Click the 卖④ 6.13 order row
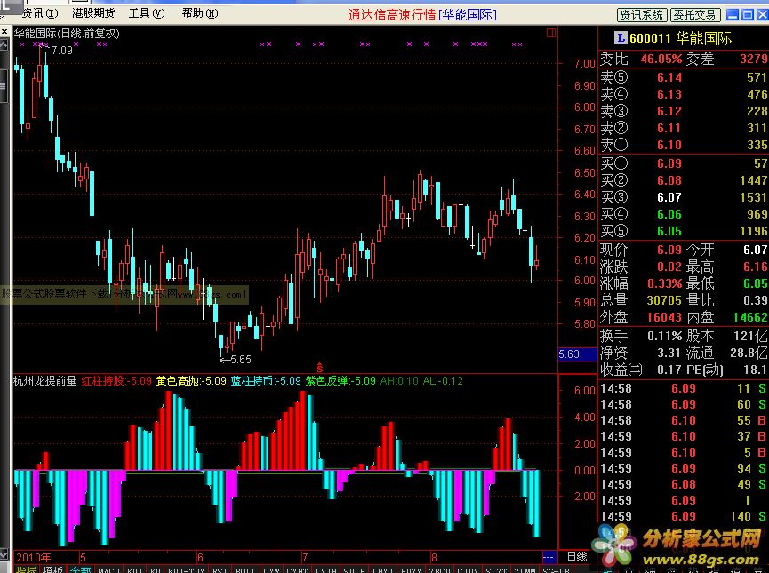Viewport: 769px width, 573px height. click(x=684, y=93)
